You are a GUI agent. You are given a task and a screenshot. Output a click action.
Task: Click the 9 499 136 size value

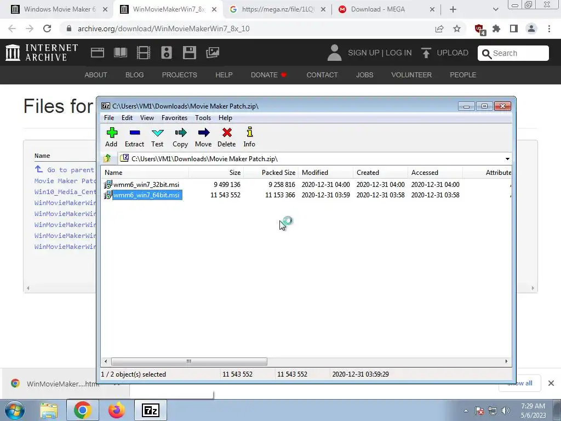pos(227,184)
